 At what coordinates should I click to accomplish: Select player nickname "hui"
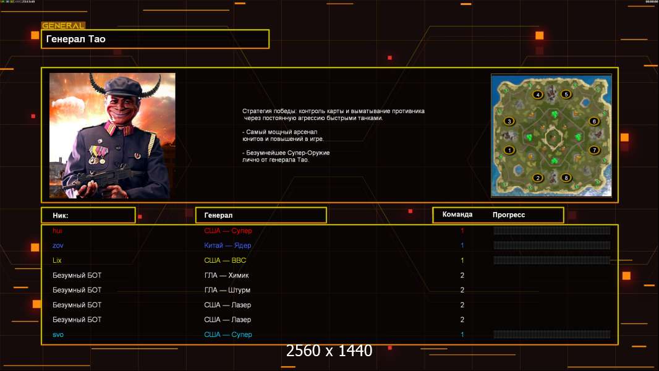pos(57,231)
